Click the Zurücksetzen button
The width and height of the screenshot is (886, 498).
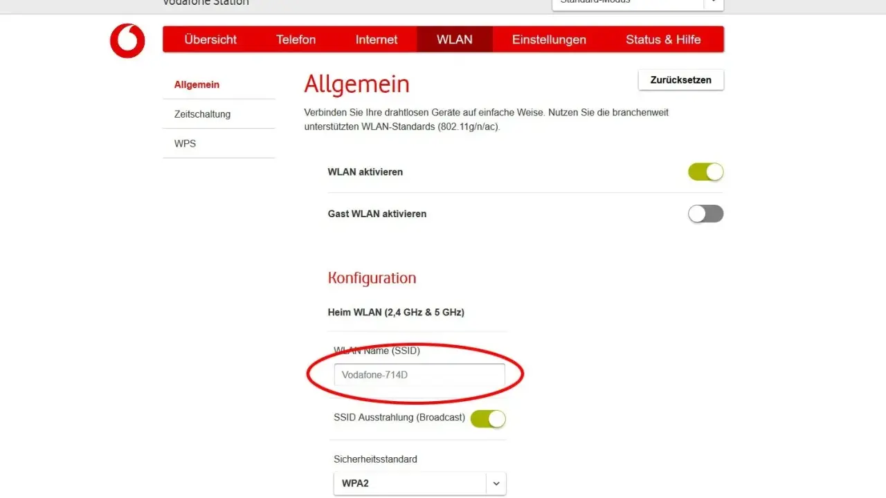pyautogui.click(x=680, y=80)
